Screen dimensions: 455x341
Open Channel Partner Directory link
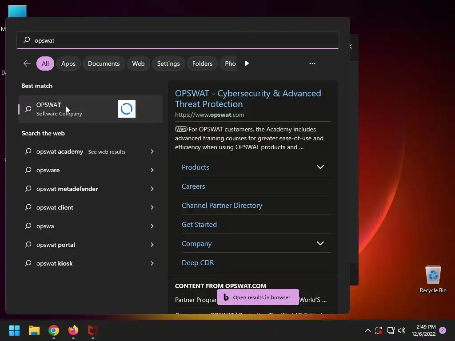222,205
